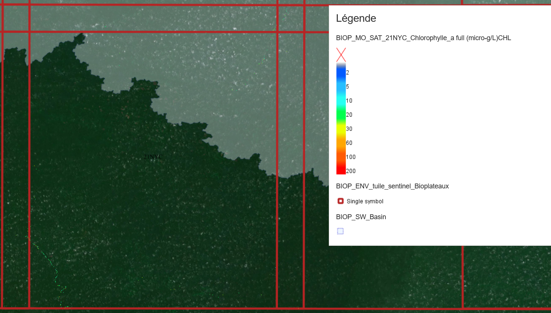Click the value 60 legend label
551x313 pixels.
pos(349,143)
